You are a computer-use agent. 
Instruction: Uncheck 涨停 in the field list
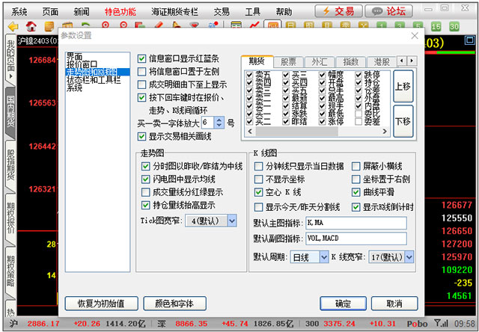click(323, 121)
